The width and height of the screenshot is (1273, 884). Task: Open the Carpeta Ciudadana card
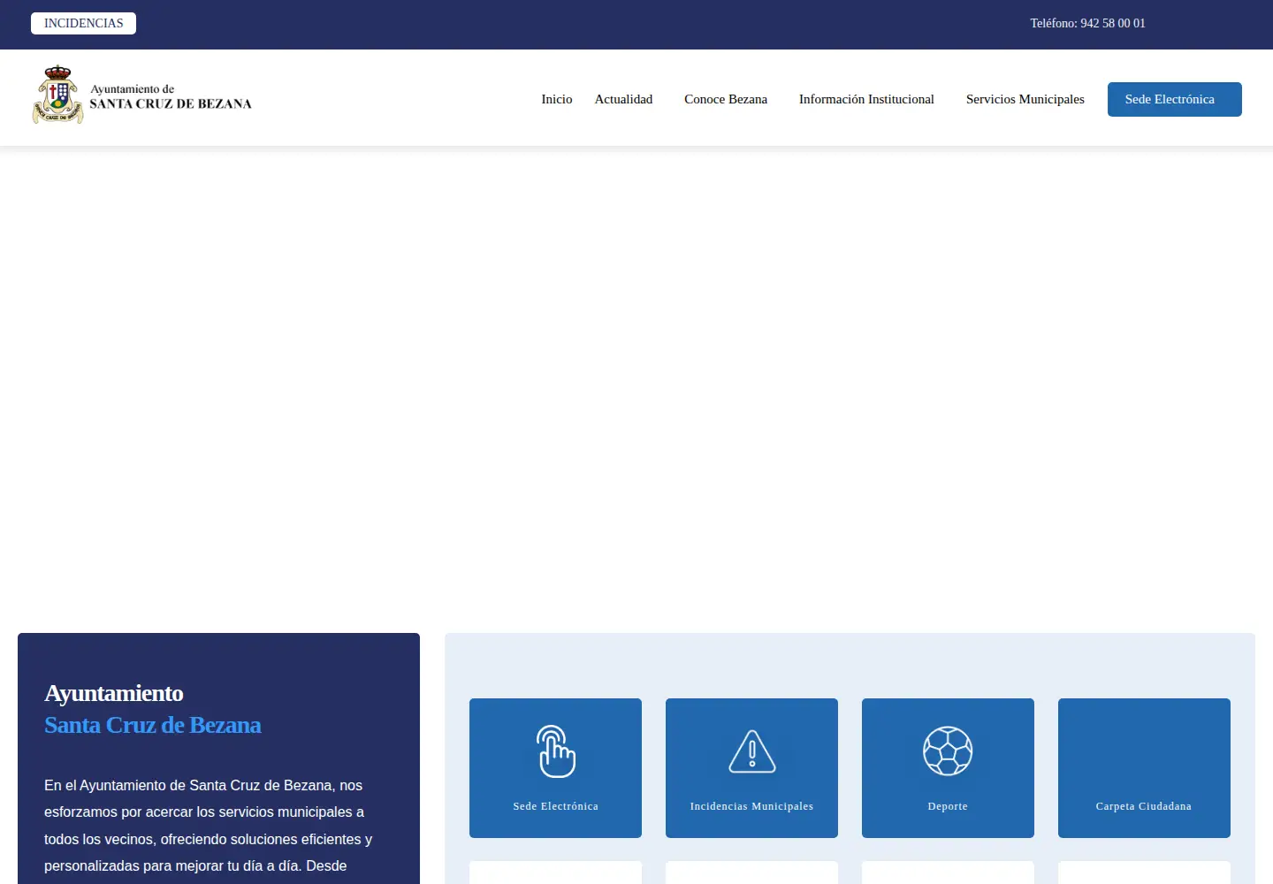coord(1144,768)
